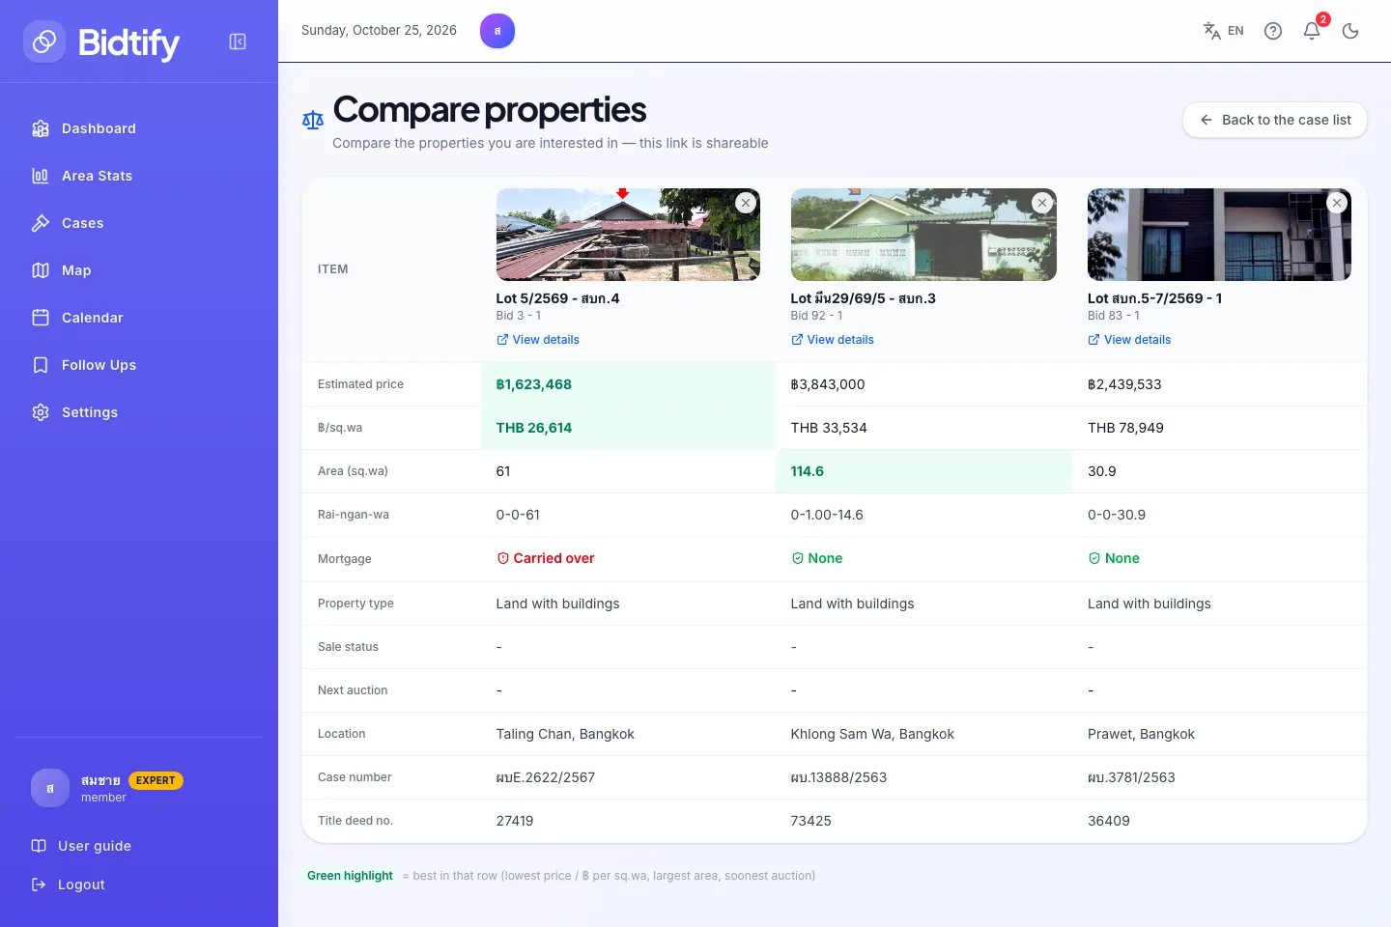This screenshot has height=927, width=1391.
Task: Open the Lot มีน29/69/5 property photo
Action: (923, 235)
